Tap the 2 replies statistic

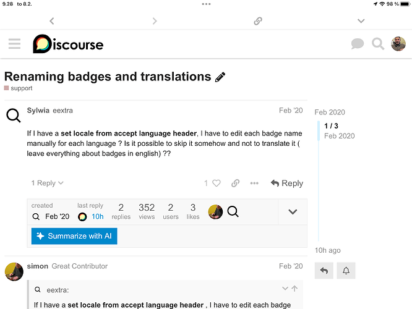pyautogui.click(x=121, y=211)
